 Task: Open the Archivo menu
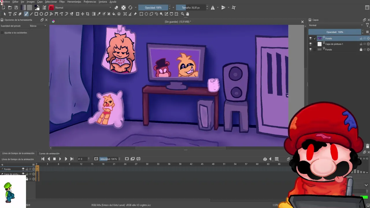pyautogui.click(x=5, y=2)
